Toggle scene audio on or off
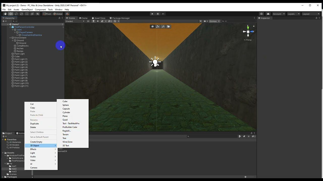323x181 pixels. tap(98, 21)
